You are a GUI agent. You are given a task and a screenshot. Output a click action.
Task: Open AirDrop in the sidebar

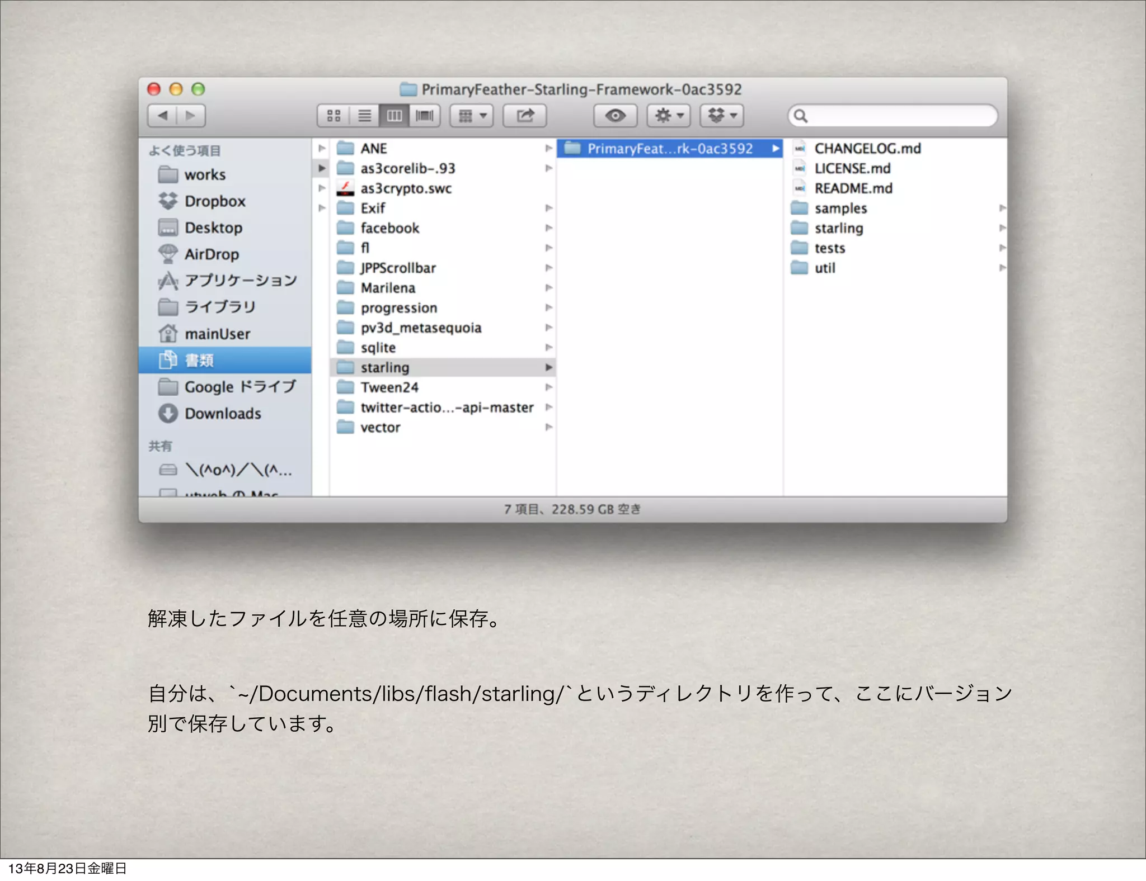[x=225, y=254]
